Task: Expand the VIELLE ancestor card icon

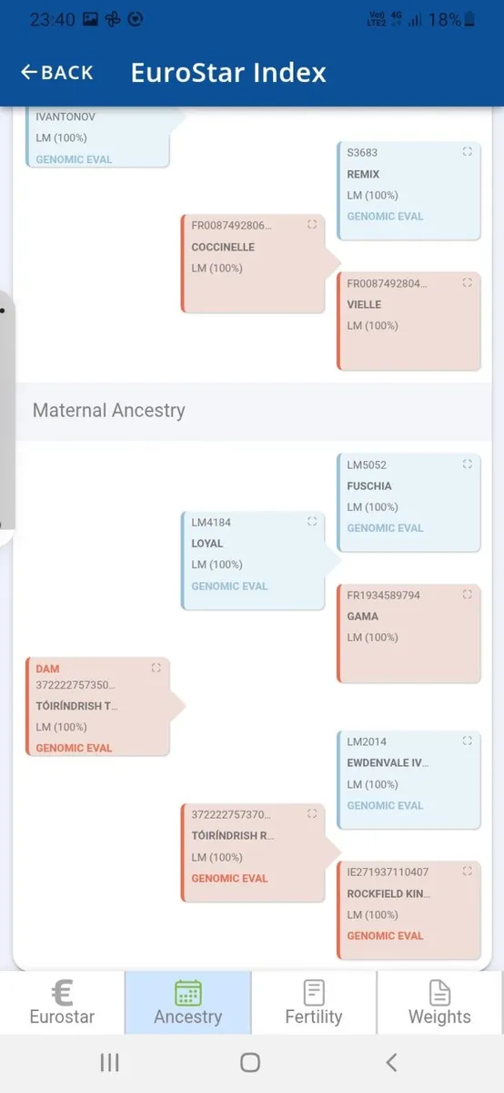Action: pos(467,282)
